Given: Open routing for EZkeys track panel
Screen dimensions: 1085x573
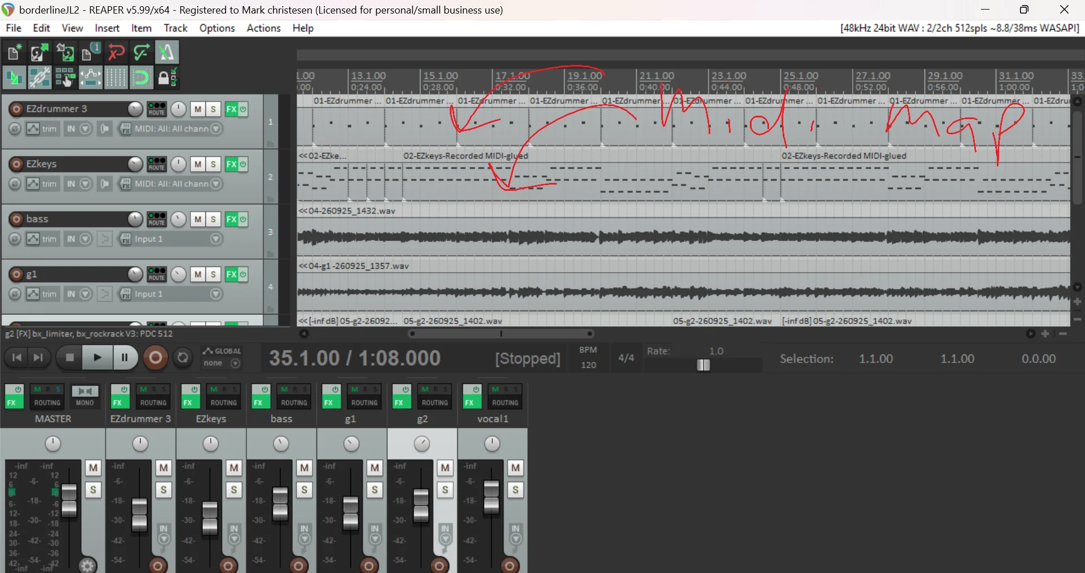Looking at the screenshot, I should [x=157, y=164].
